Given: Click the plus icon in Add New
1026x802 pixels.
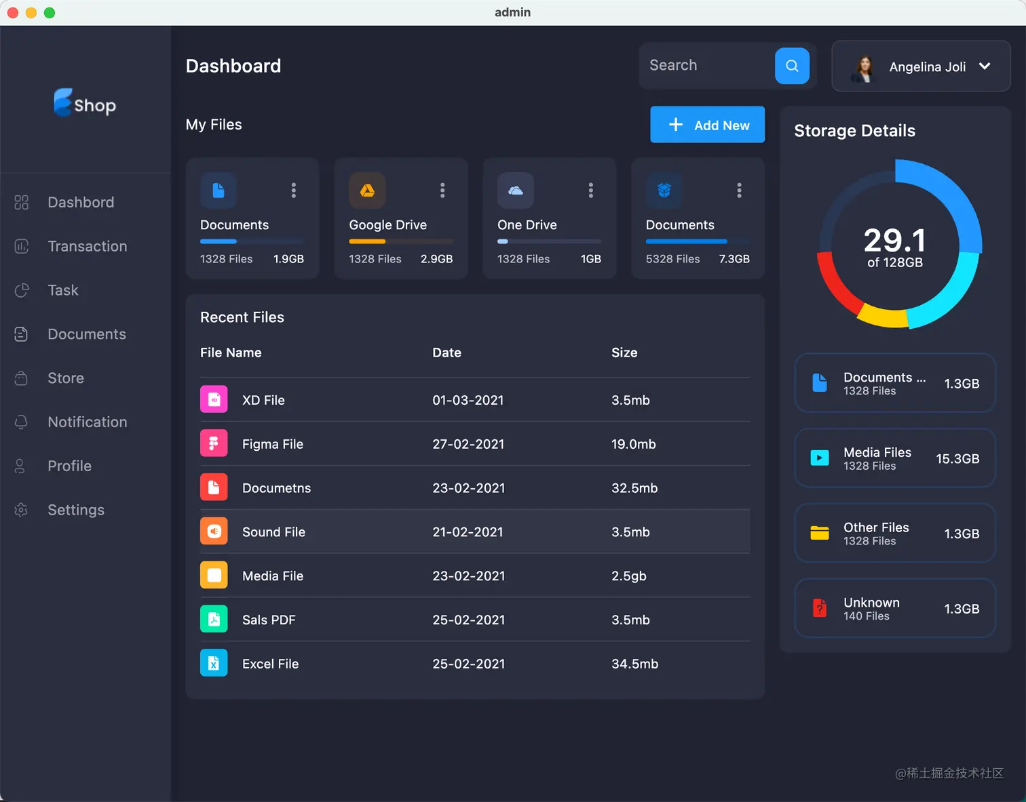Looking at the screenshot, I should [x=676, y=125].
